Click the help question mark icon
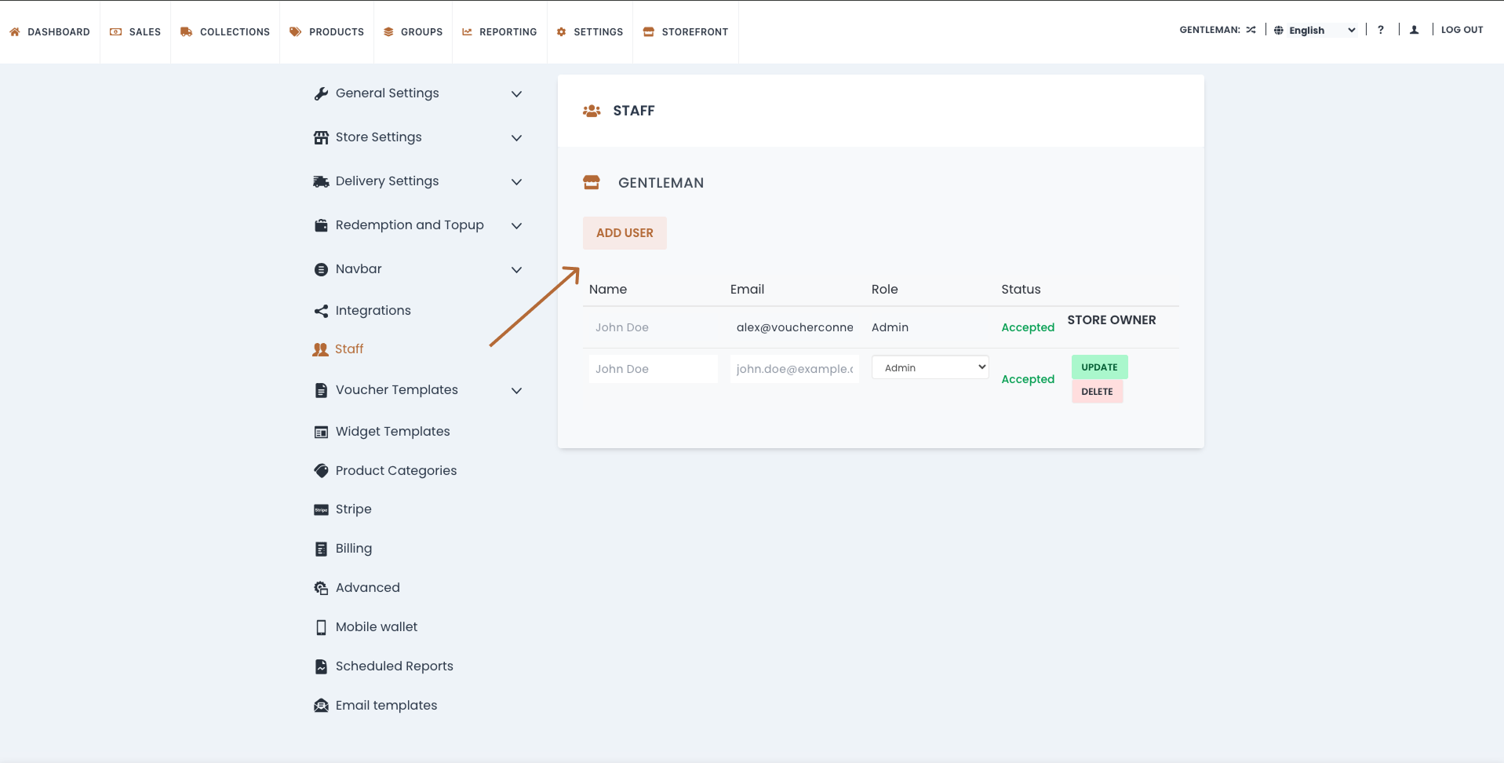 (1380, 30)
